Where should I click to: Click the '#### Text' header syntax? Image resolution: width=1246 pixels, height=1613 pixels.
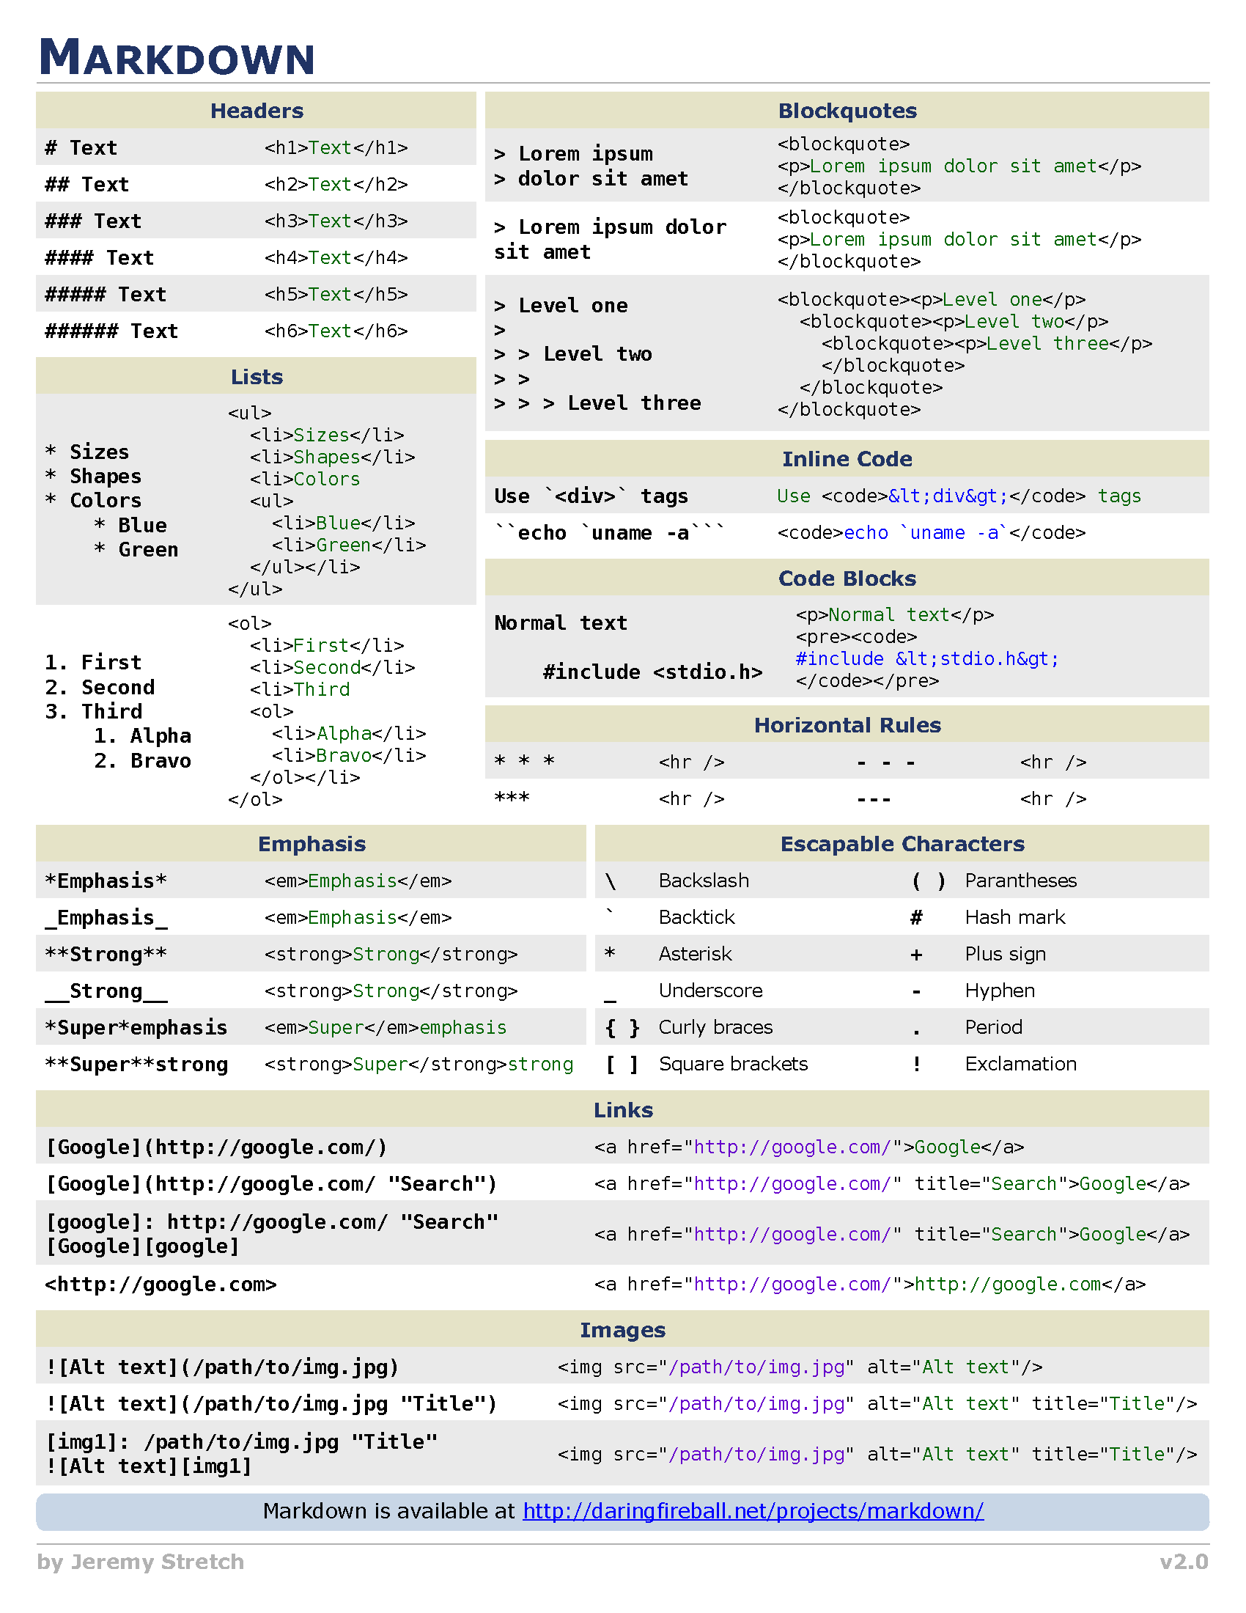pos(99,258)
